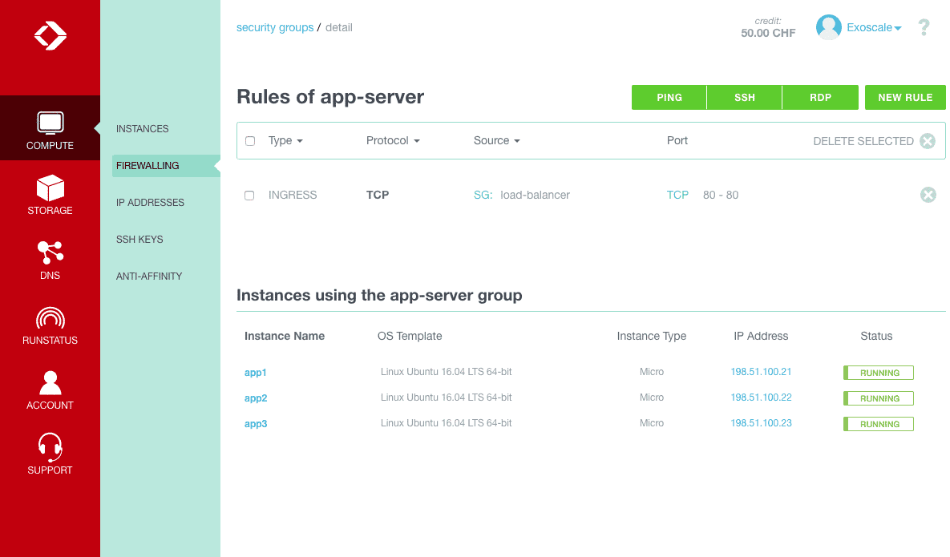Viewport: 950px width, 557px height.
Task: Open Support via the headset icon
Action: click(50, 447)
